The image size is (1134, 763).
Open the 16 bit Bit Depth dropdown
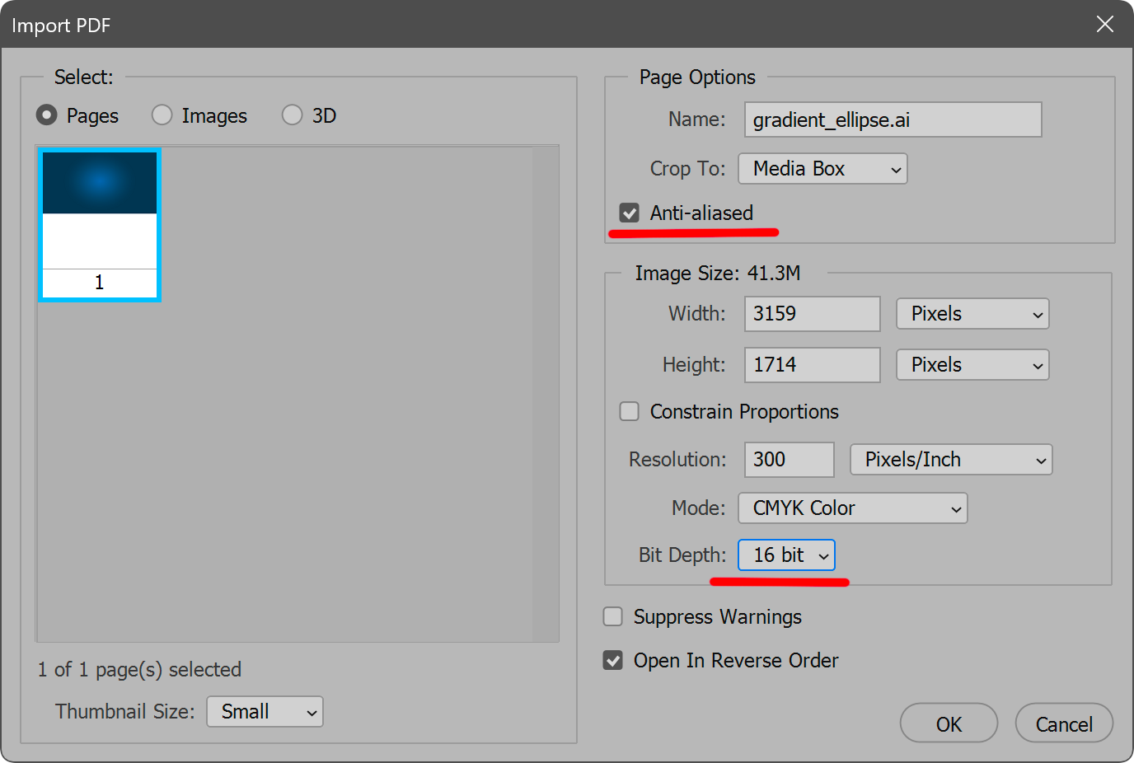coord(786,555)
